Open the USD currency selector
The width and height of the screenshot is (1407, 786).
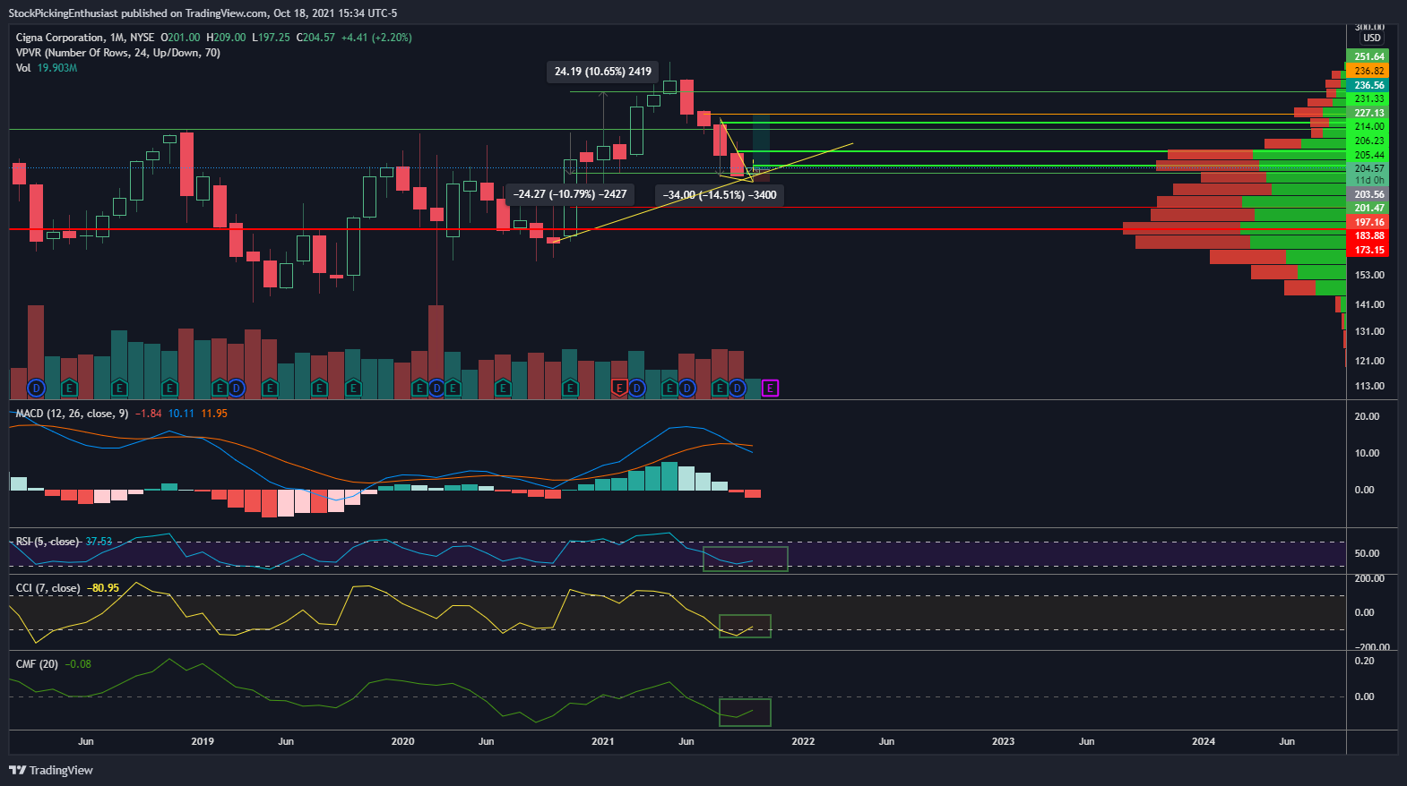pos(1372,38)
